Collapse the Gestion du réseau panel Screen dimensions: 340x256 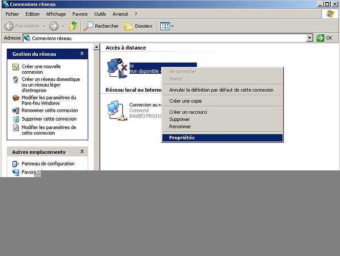tap(82, 54)
